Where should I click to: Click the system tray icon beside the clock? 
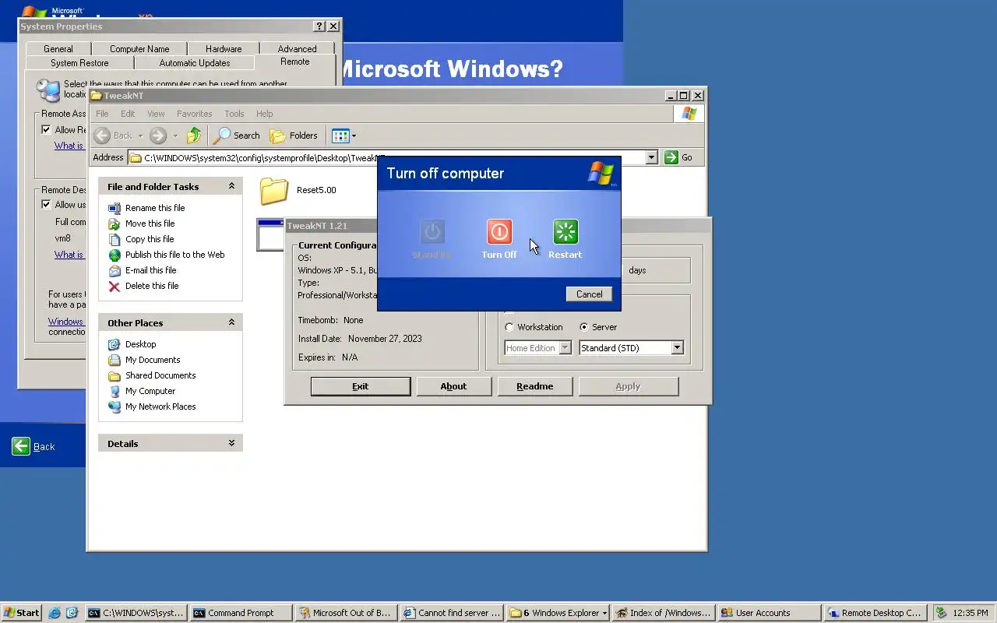(x=942, y=613)
